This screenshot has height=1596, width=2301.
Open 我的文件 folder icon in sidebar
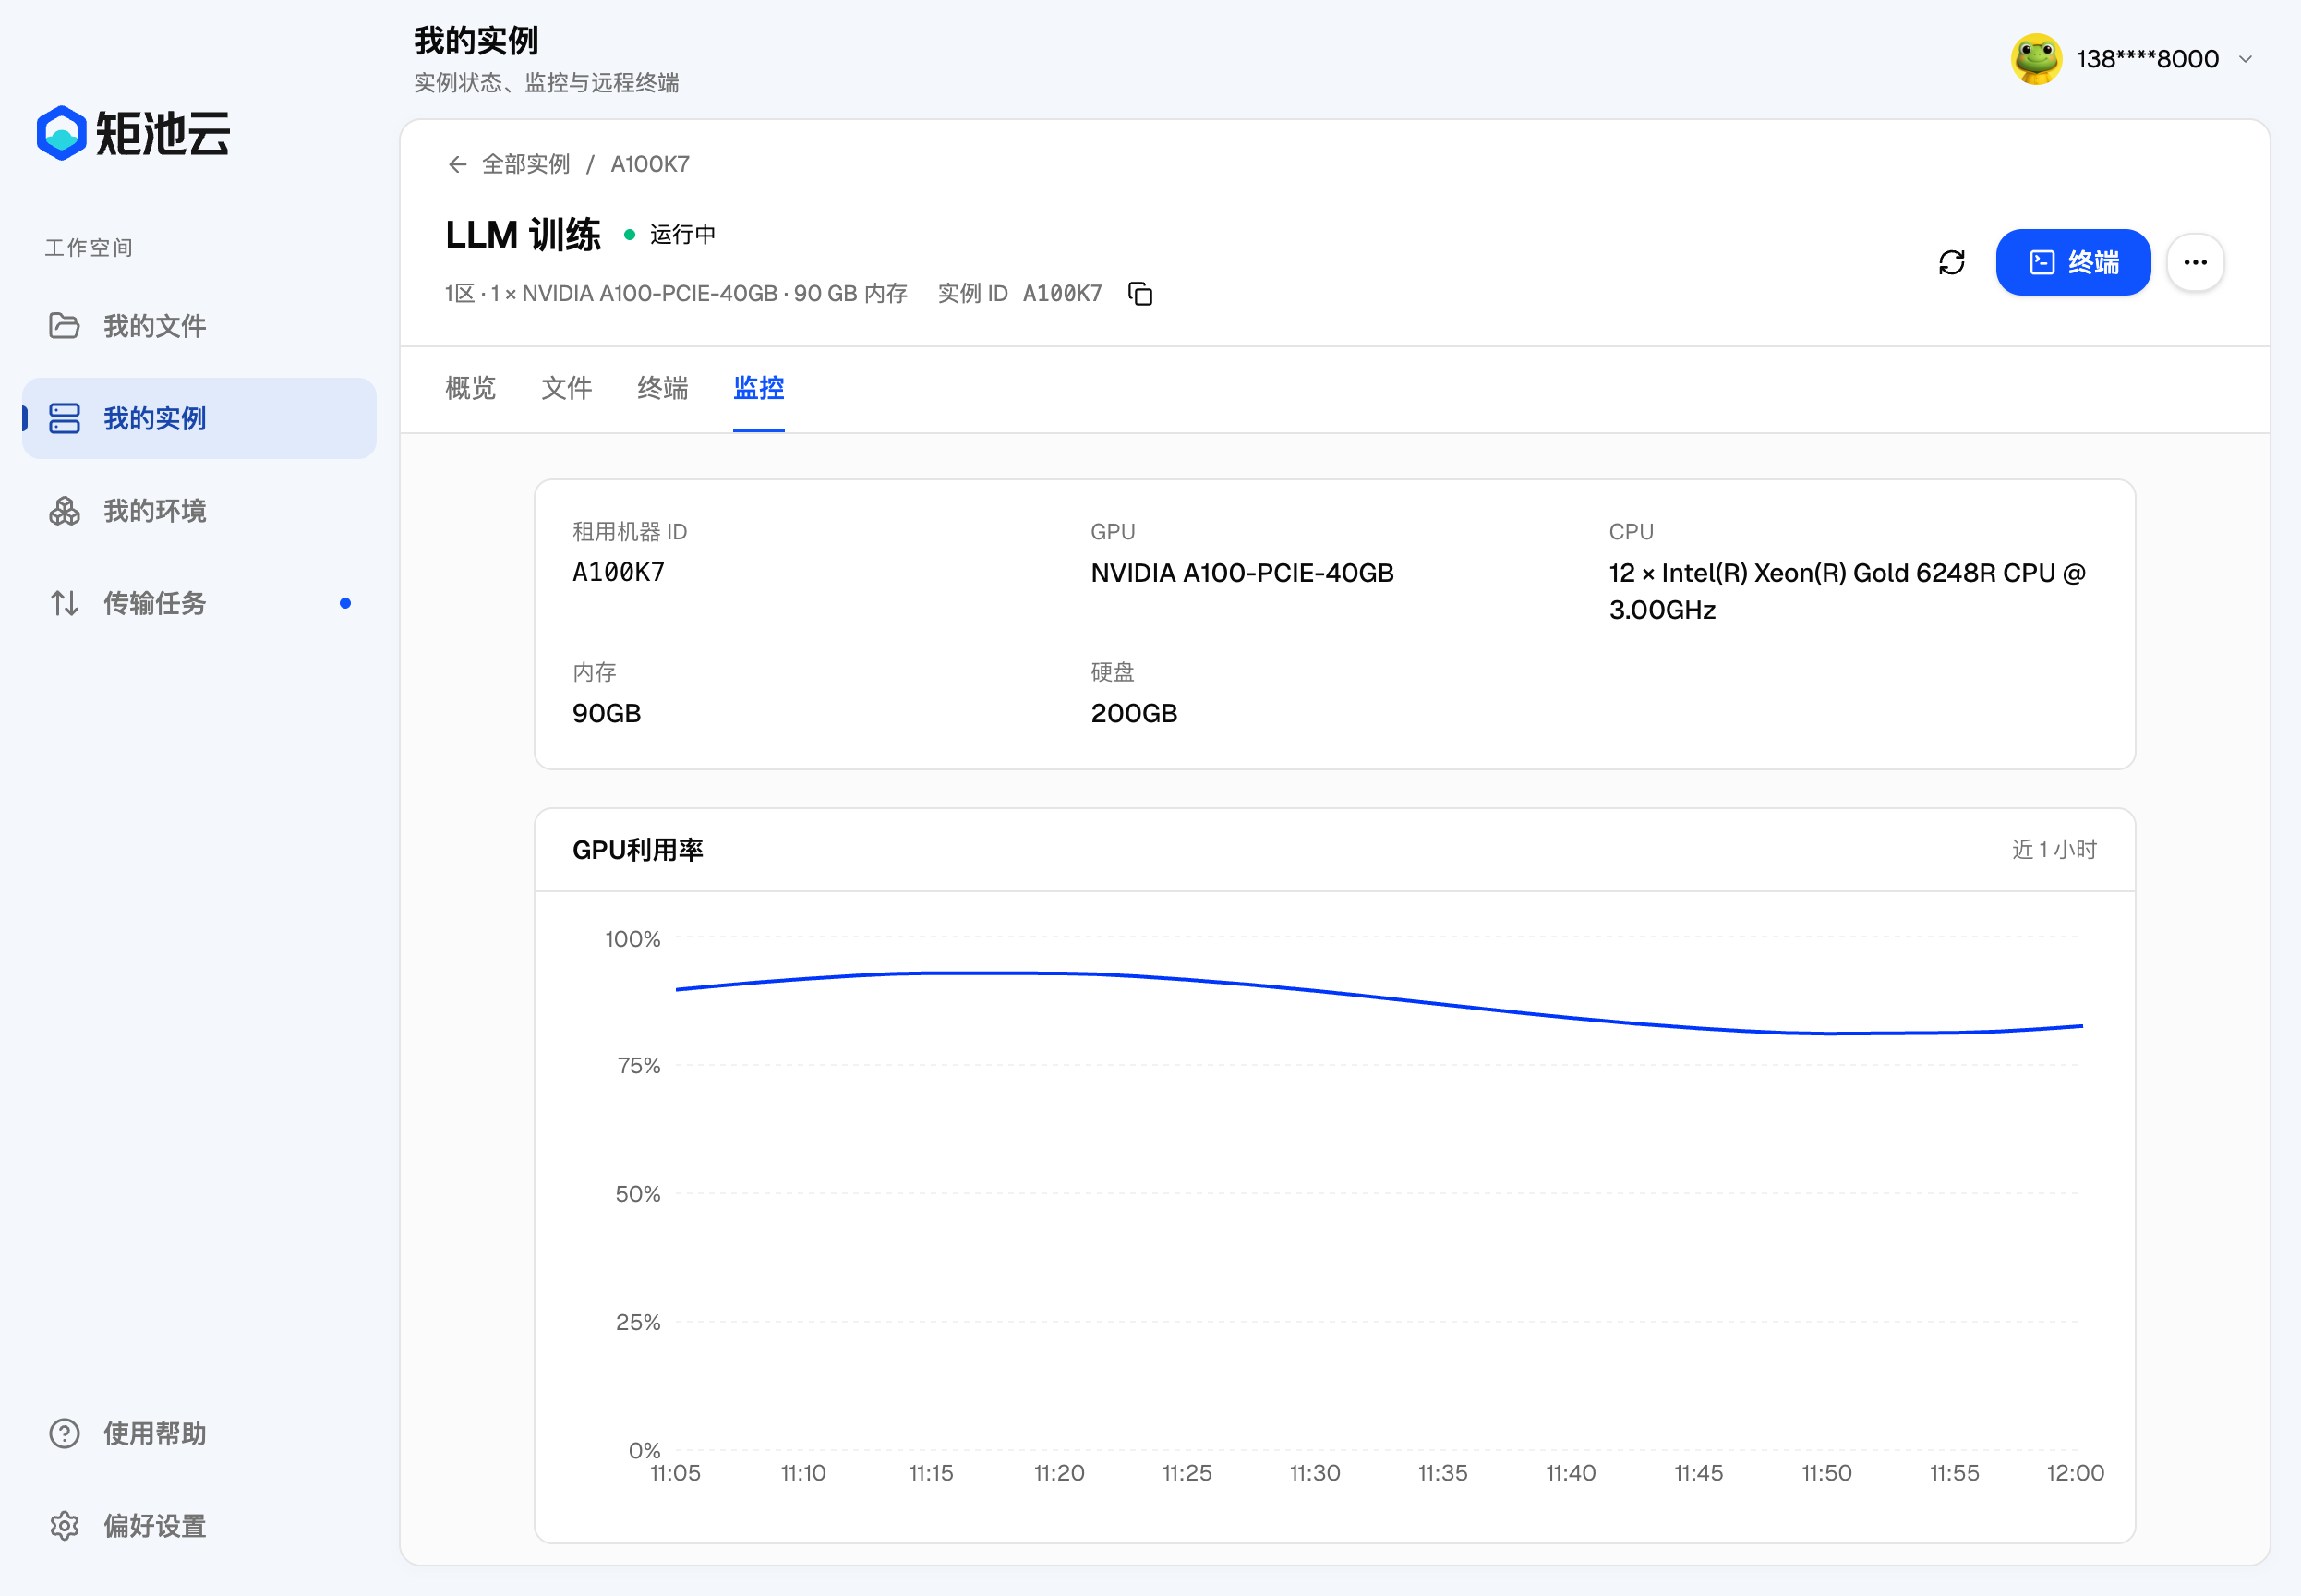(x=64, y=326)
